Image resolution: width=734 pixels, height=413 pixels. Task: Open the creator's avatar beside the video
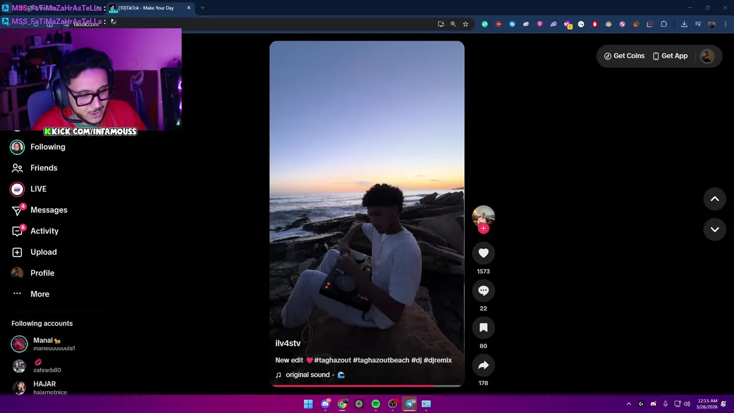pyautogui.click(x=483, y=216)
